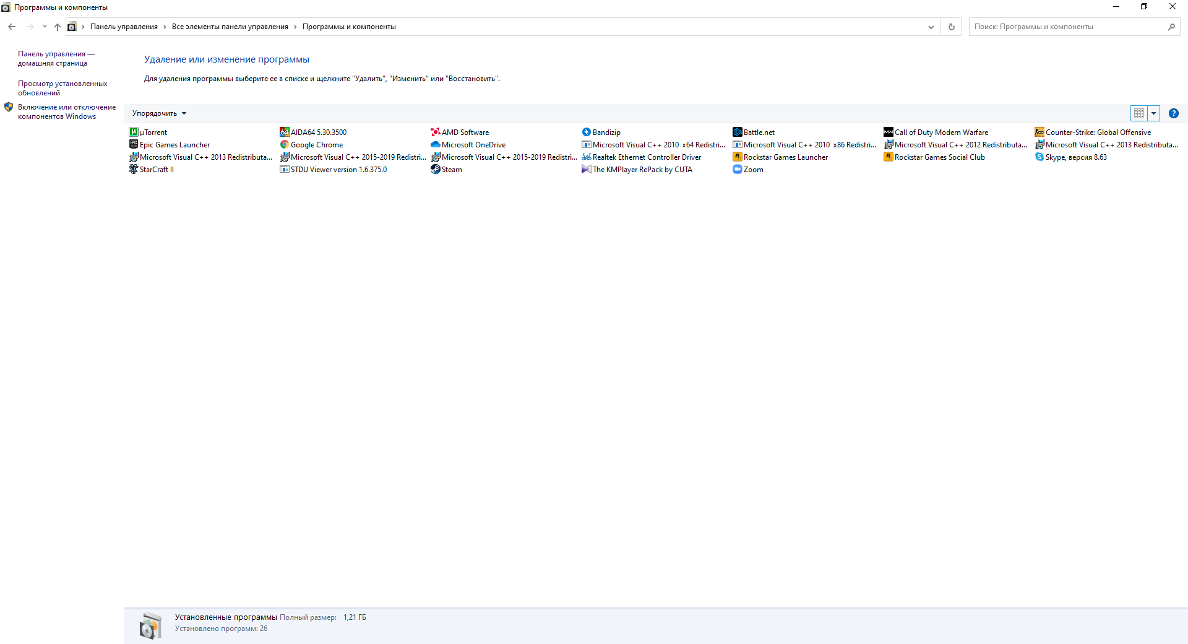Screen dimensions: 1188x644
Task: Select the Skype версия 8.63 icon
Action: 1039,157
